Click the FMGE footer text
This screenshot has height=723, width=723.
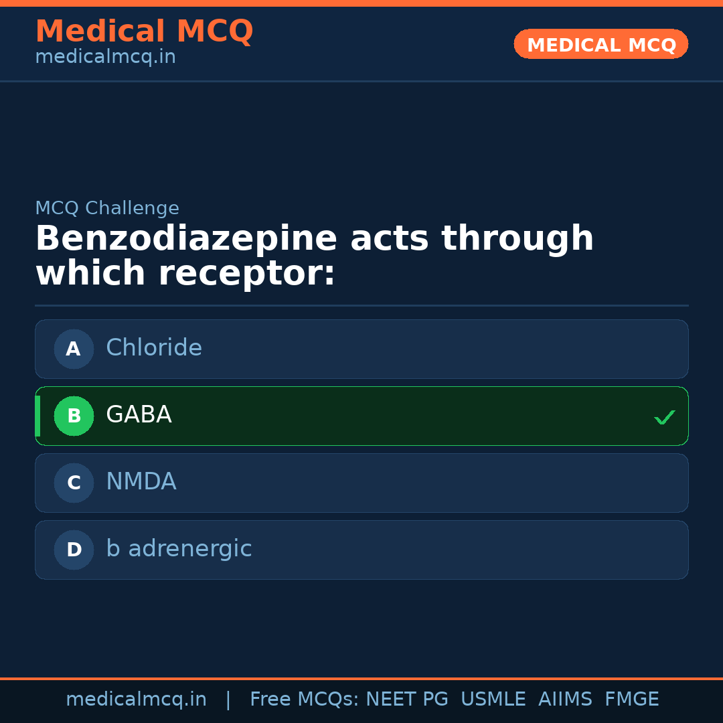point(632,700)
